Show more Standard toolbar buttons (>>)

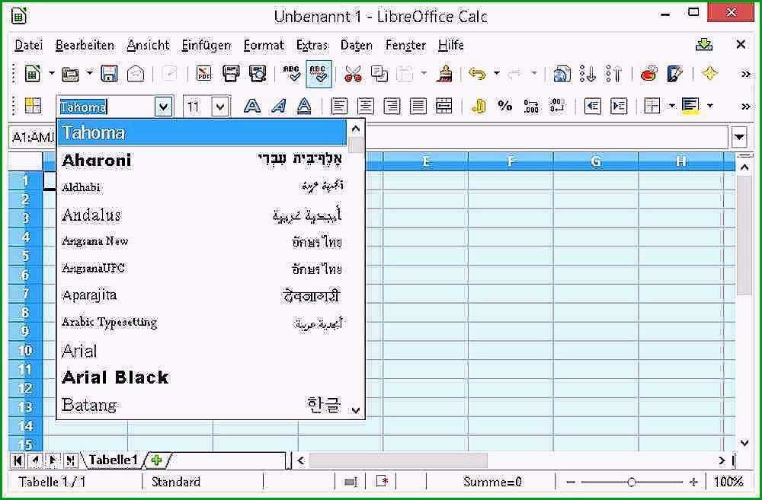click(x=745, y=74)
